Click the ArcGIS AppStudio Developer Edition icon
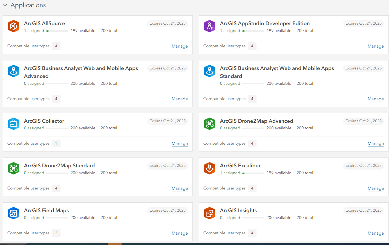Screen dimensions: 389x245 [209, 26]
